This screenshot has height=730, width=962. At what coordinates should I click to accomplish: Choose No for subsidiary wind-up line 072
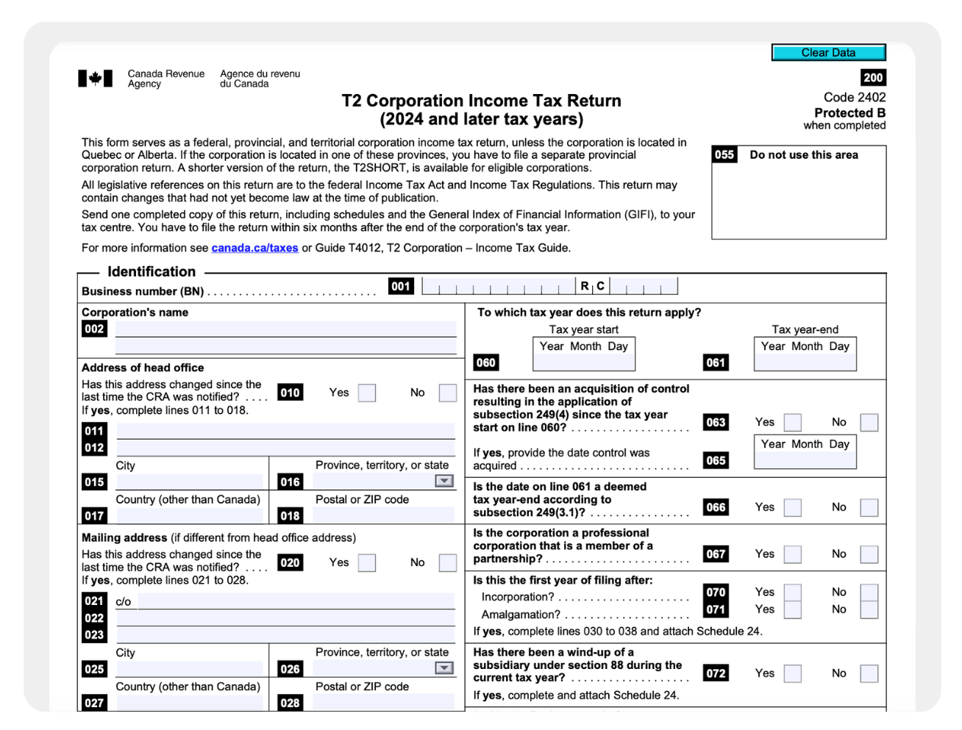pos(869,673)
